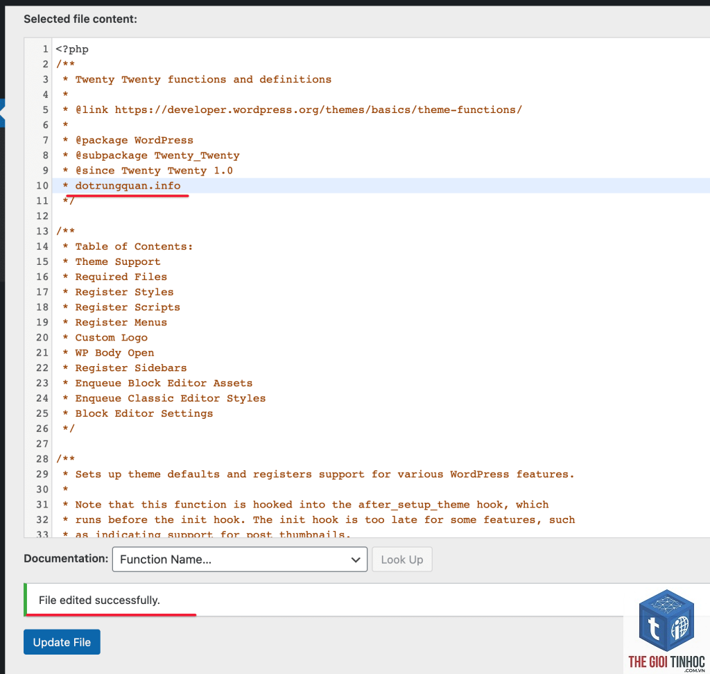
Task: Click the @link developer.wordpress.org line
Action: tap(298, 110)
